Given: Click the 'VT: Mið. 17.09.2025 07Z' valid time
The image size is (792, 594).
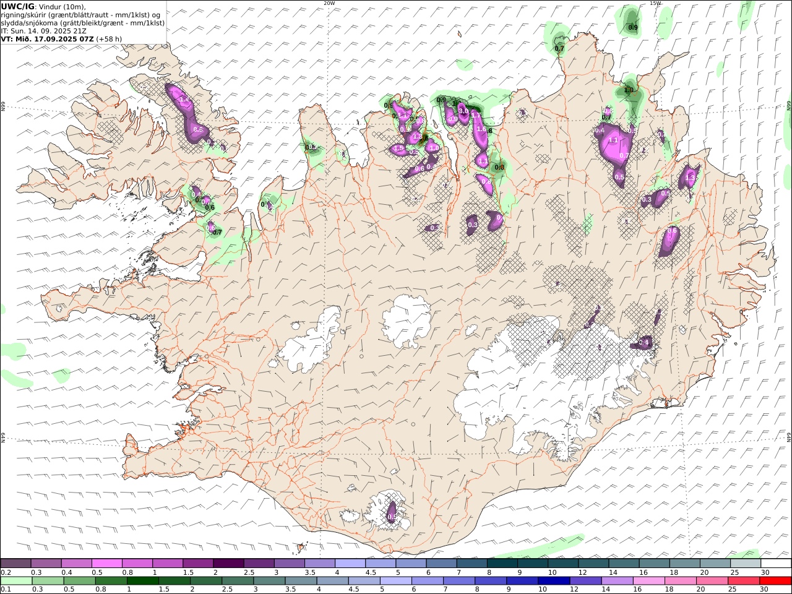Looking at the screenshot, I should tap(48, 39).
